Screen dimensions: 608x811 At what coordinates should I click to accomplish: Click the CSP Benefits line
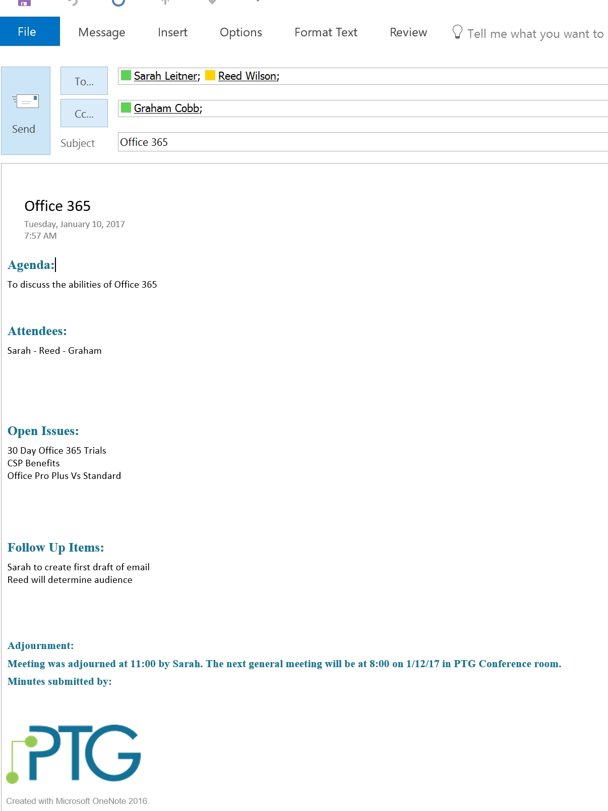(x=33, y=463)
